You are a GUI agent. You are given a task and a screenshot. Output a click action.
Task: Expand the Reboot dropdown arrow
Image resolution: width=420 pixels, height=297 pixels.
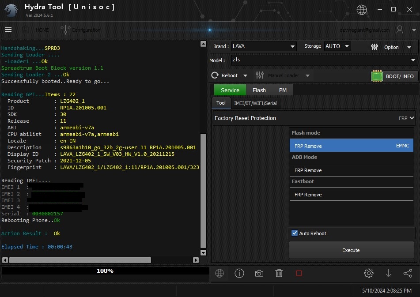pos(245,76)
